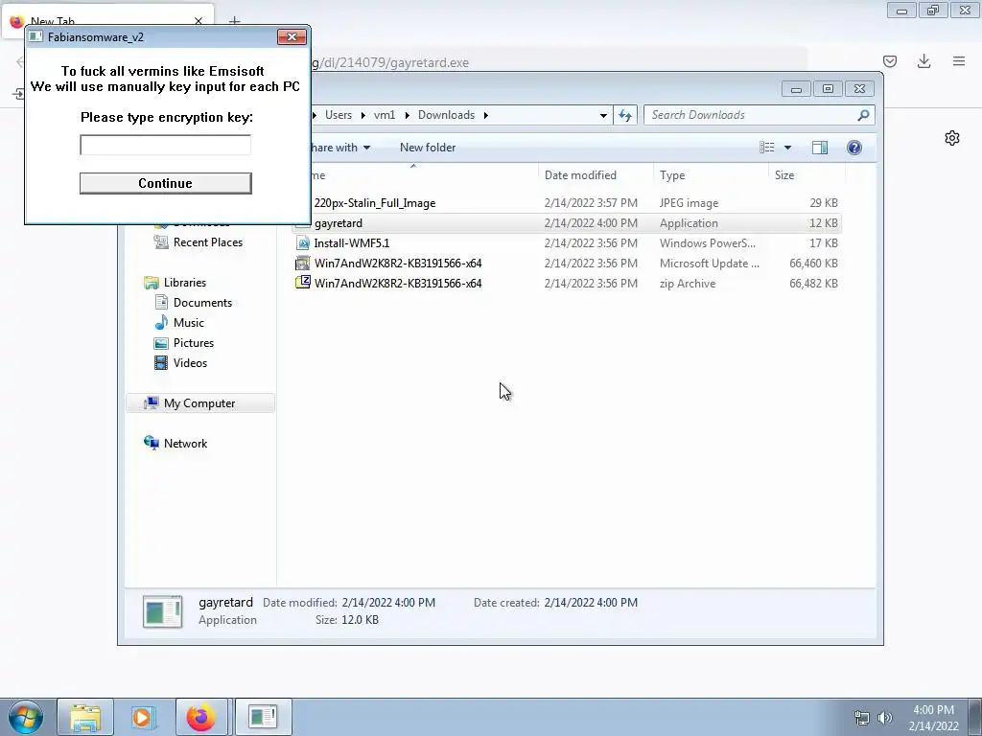Click the My Computer icon
Screen dimensions: 982x736
coord(151,403)
